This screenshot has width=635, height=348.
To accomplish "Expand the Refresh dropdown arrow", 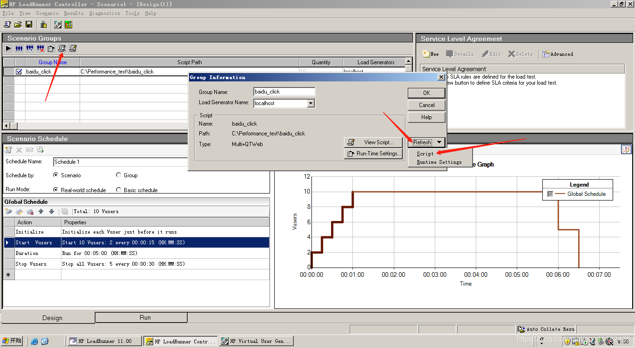I will pos(440,142).
